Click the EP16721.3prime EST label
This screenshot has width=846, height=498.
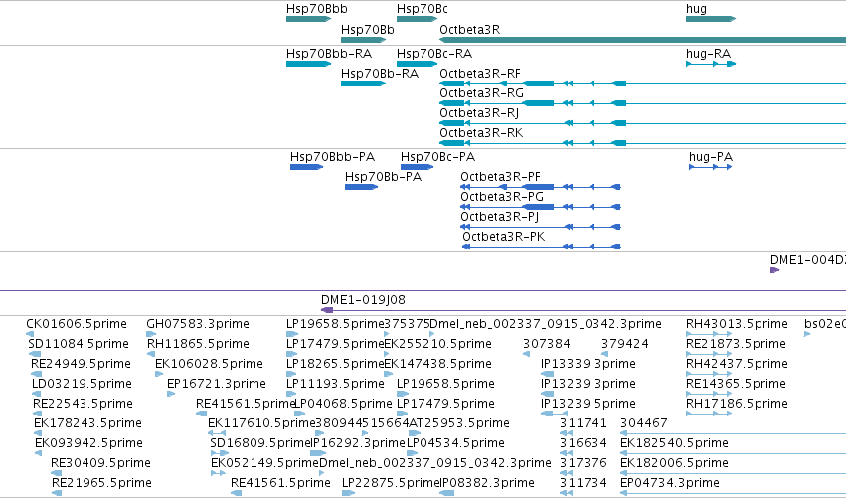pos(217,384)
